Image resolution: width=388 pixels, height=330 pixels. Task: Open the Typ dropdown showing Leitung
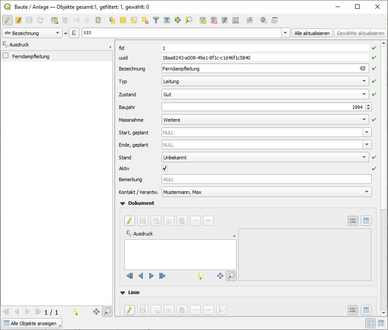pos(266,81)
